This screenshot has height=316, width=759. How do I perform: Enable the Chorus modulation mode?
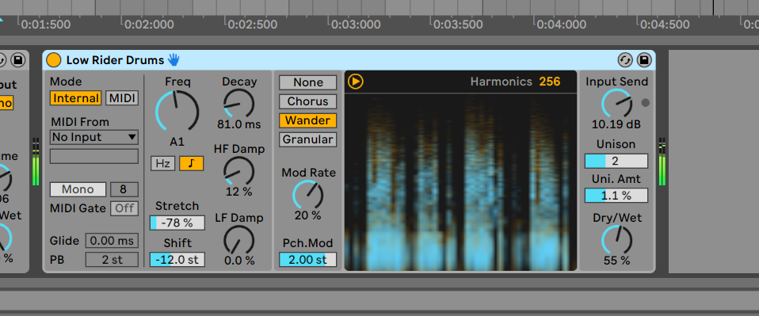[x=308, y=101]
